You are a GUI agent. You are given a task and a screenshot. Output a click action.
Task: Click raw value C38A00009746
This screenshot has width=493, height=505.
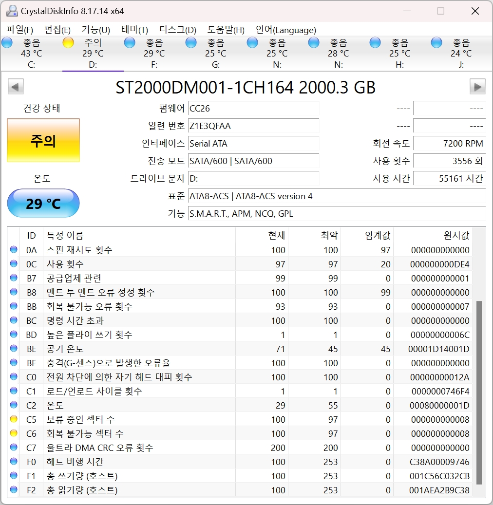tap(439, 462)
